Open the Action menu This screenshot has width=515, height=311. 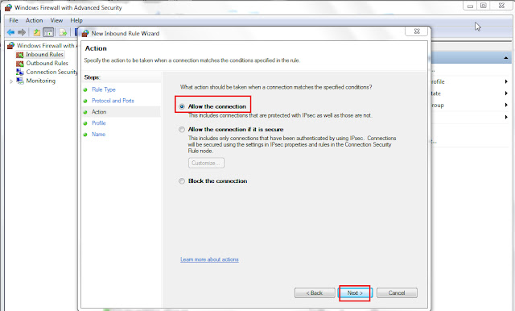[x=34, y=20]
